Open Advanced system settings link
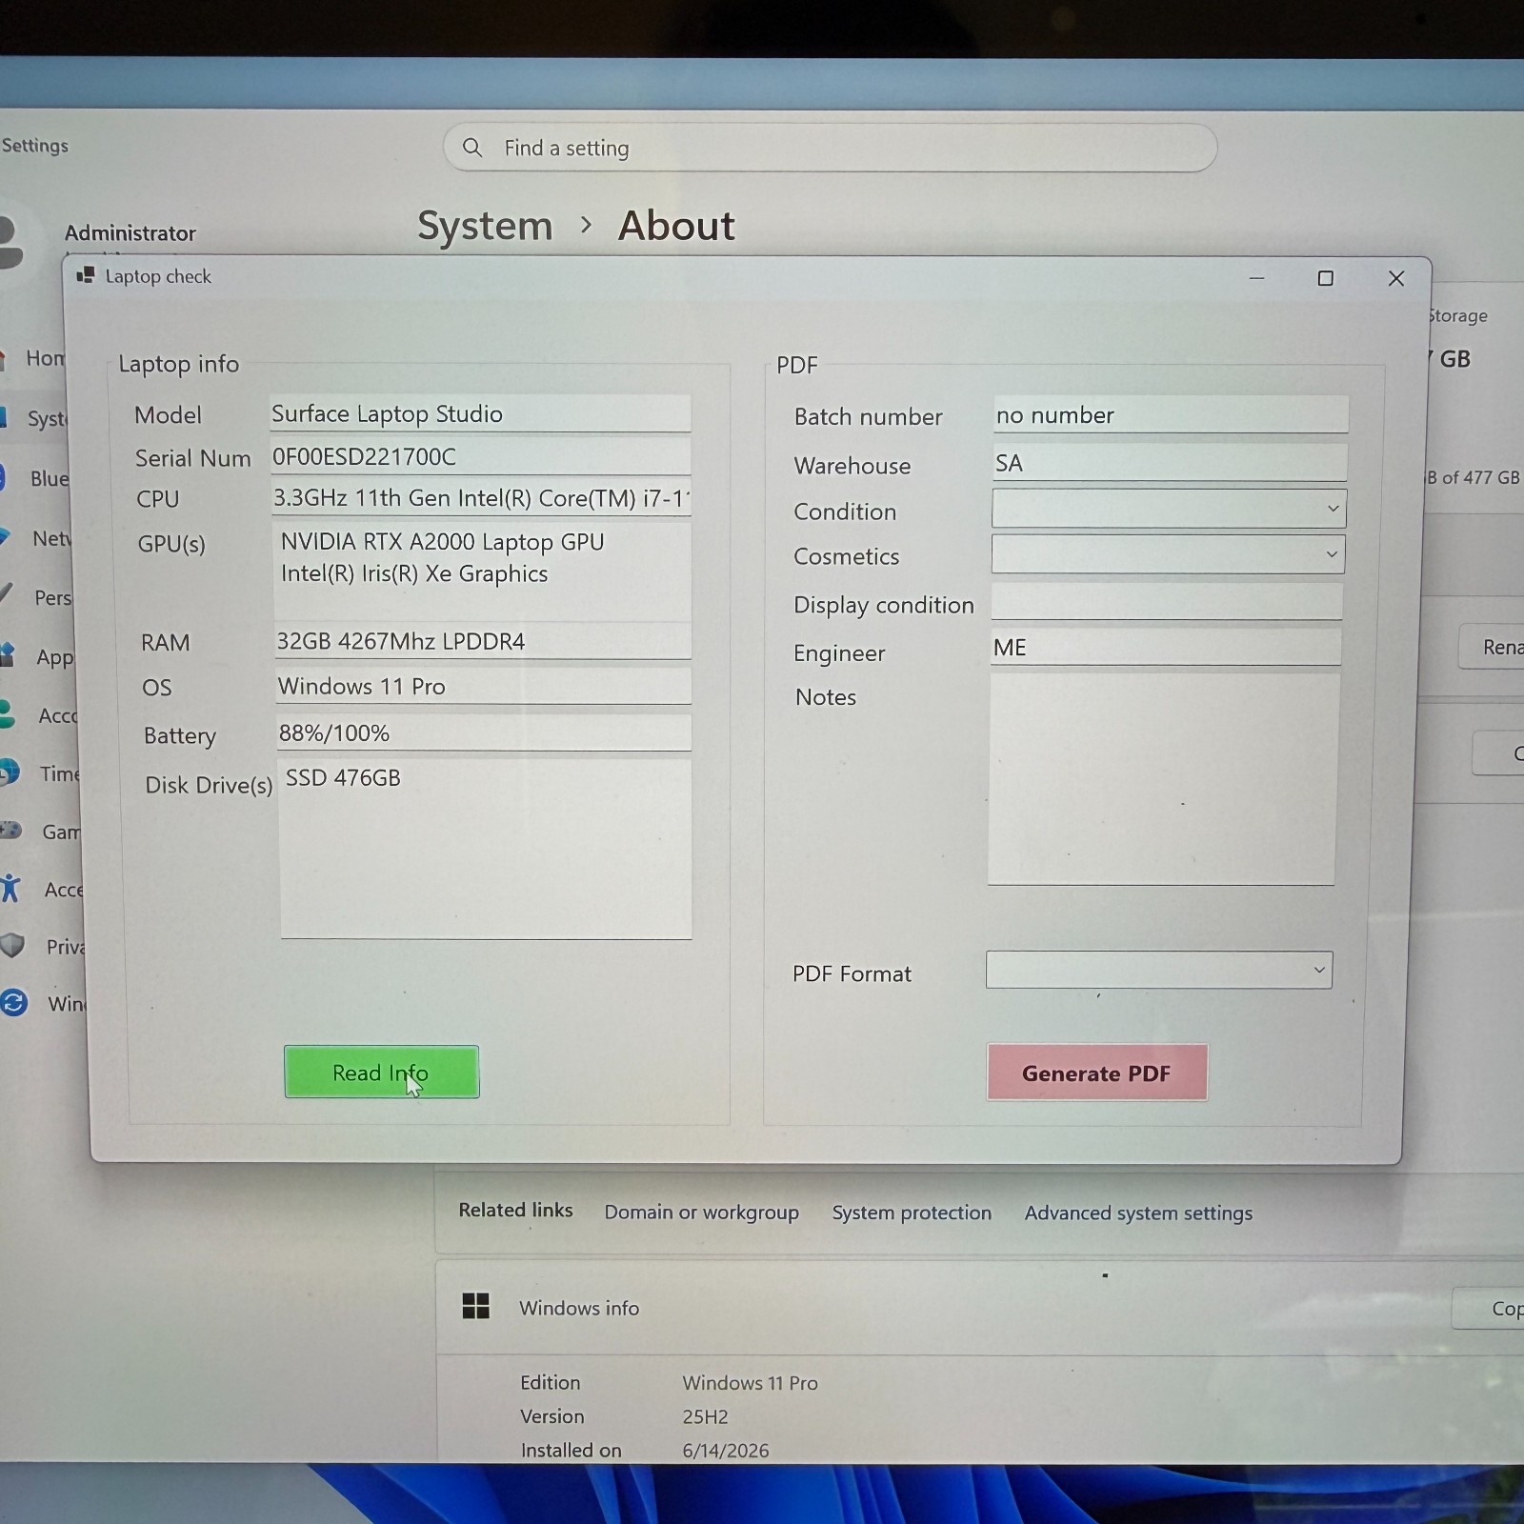This screenshot has height=1524, width=1524. pyautogui.click(x=1138, y=1213)
